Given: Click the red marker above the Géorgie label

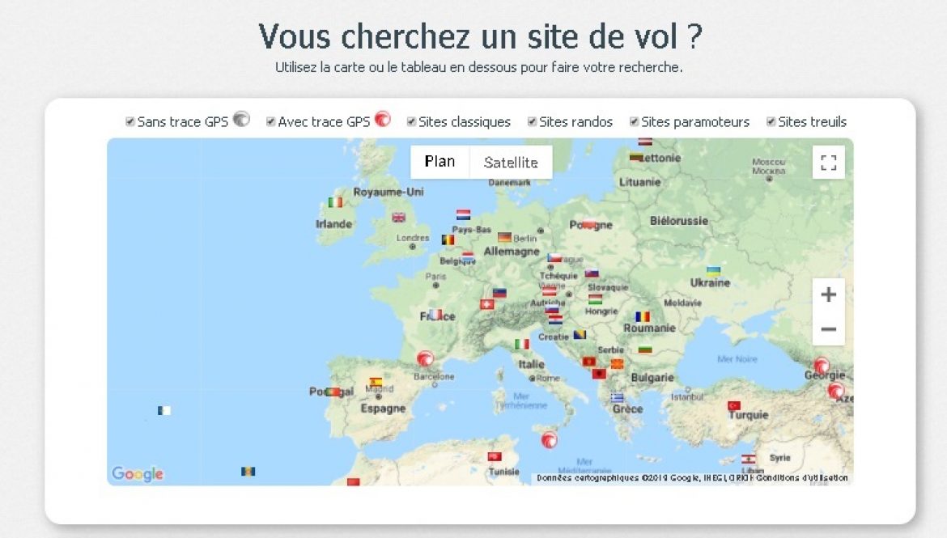Looking at the screenshot, I should point(822,366).
